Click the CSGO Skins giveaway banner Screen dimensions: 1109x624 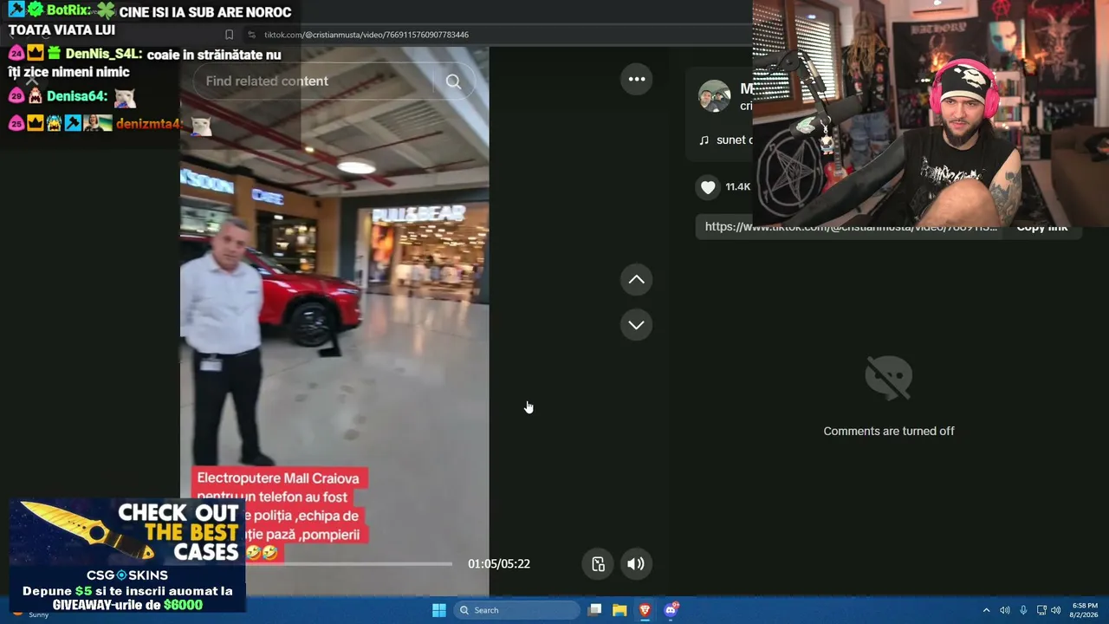[127, 556]
